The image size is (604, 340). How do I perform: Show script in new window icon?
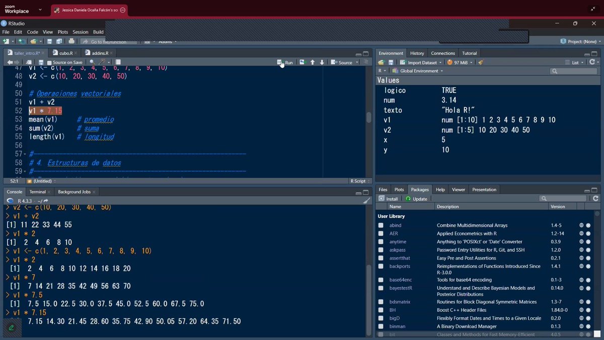(x=29, y=62)
